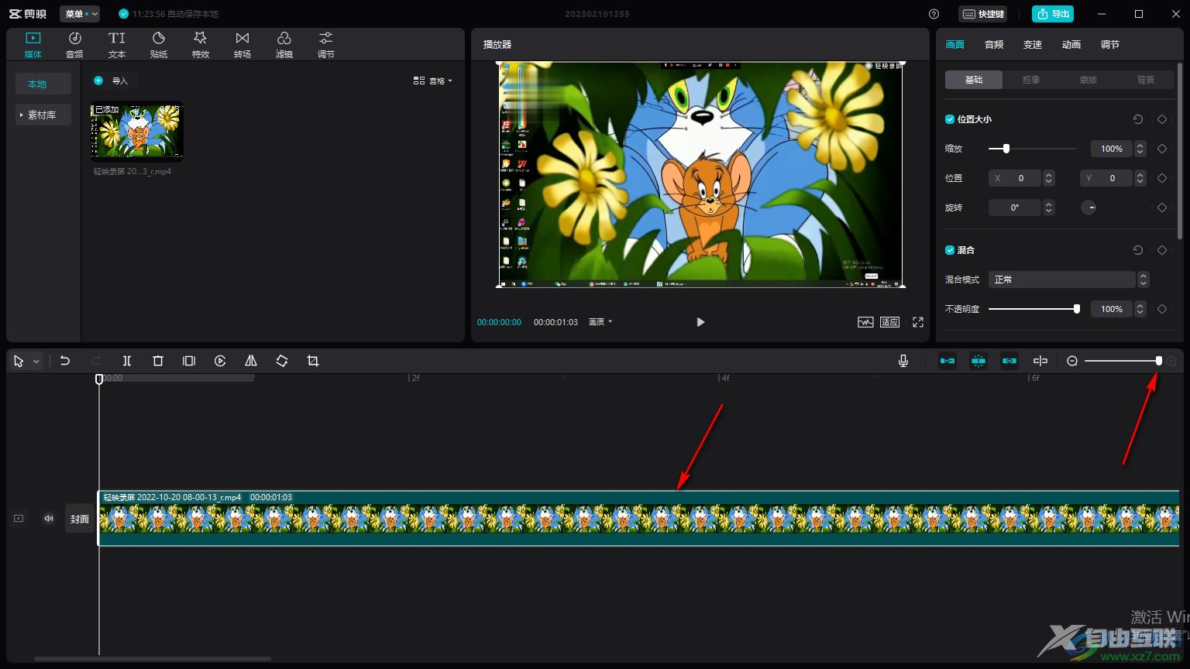
Task: Click the rotation value stepper arrows
Action: pos(1049,208)
